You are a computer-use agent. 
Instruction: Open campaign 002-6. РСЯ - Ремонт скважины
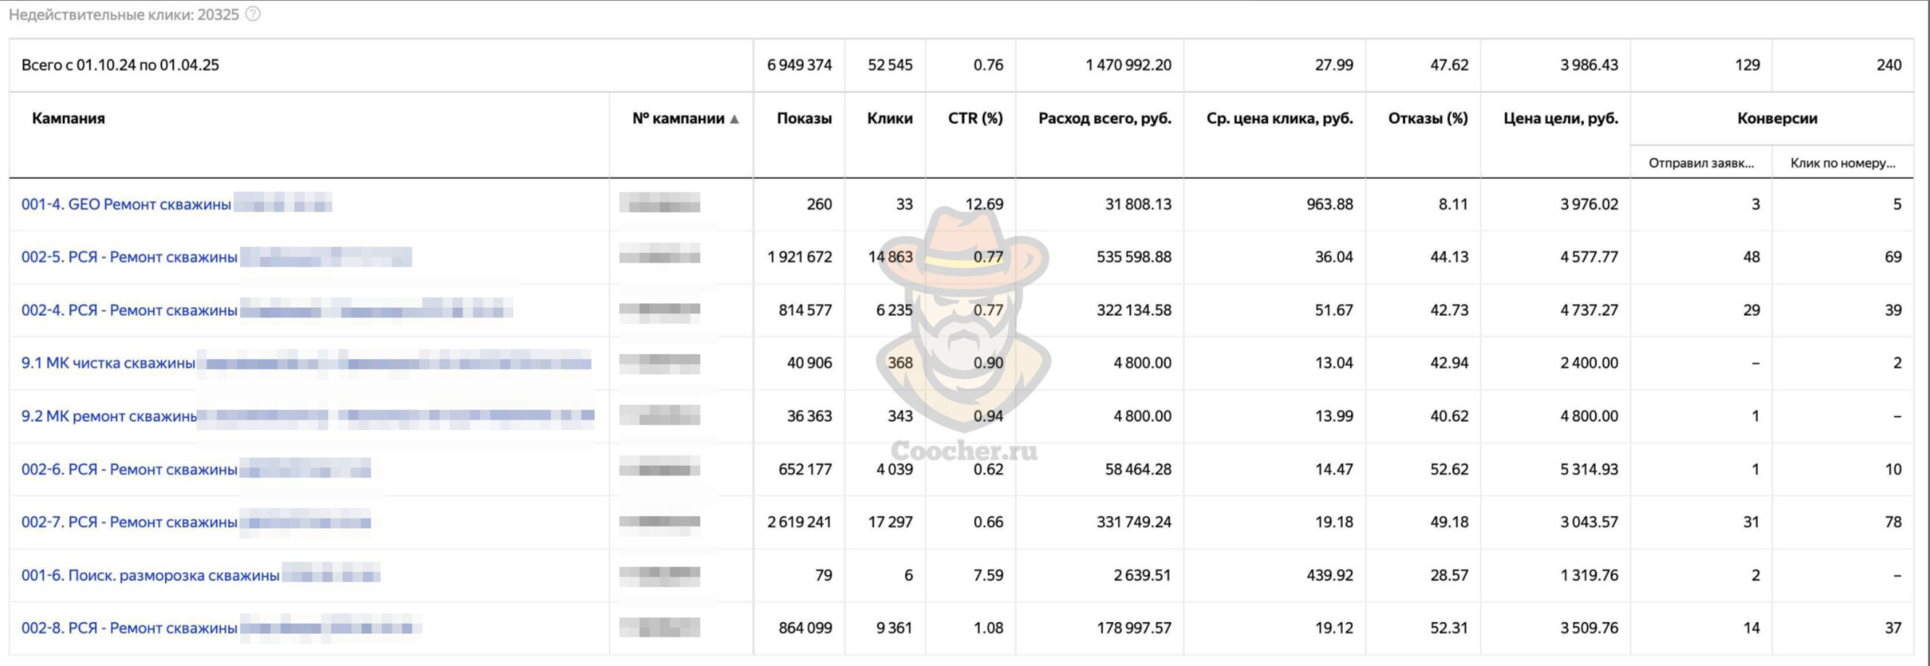[x=129, y=469]
